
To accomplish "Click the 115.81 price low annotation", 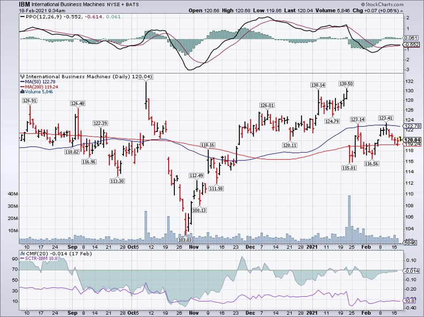I will point(349,168).
